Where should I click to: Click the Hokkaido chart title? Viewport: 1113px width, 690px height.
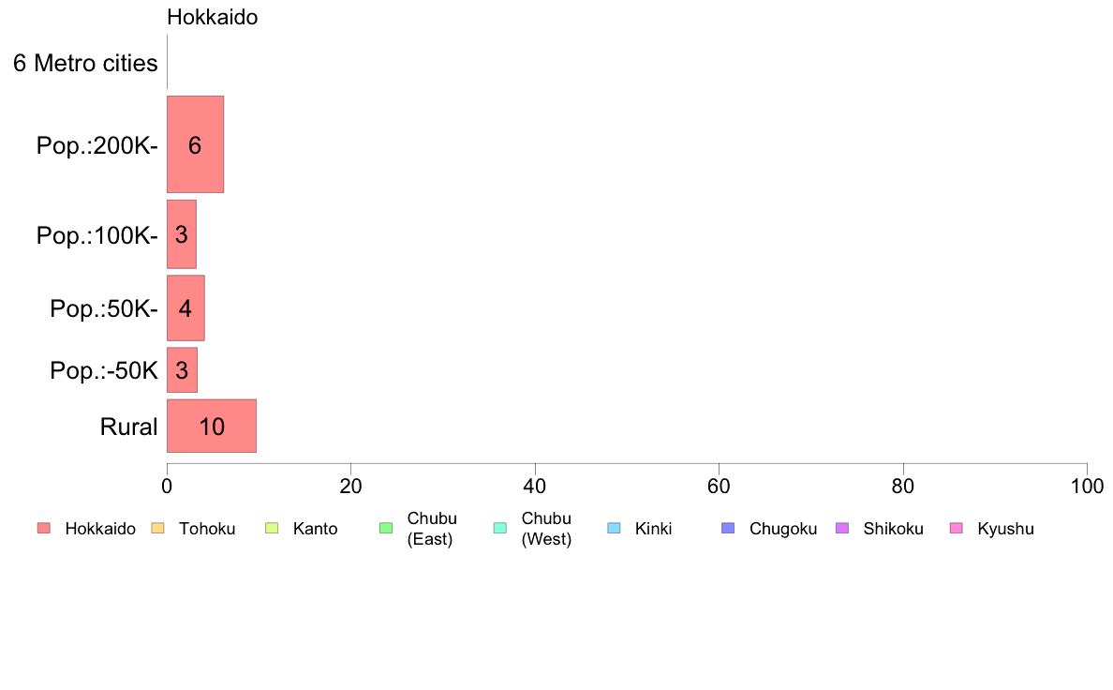coord(213,17)
